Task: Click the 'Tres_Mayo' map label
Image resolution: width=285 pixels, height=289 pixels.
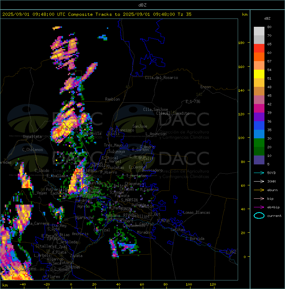Action: 113,145
